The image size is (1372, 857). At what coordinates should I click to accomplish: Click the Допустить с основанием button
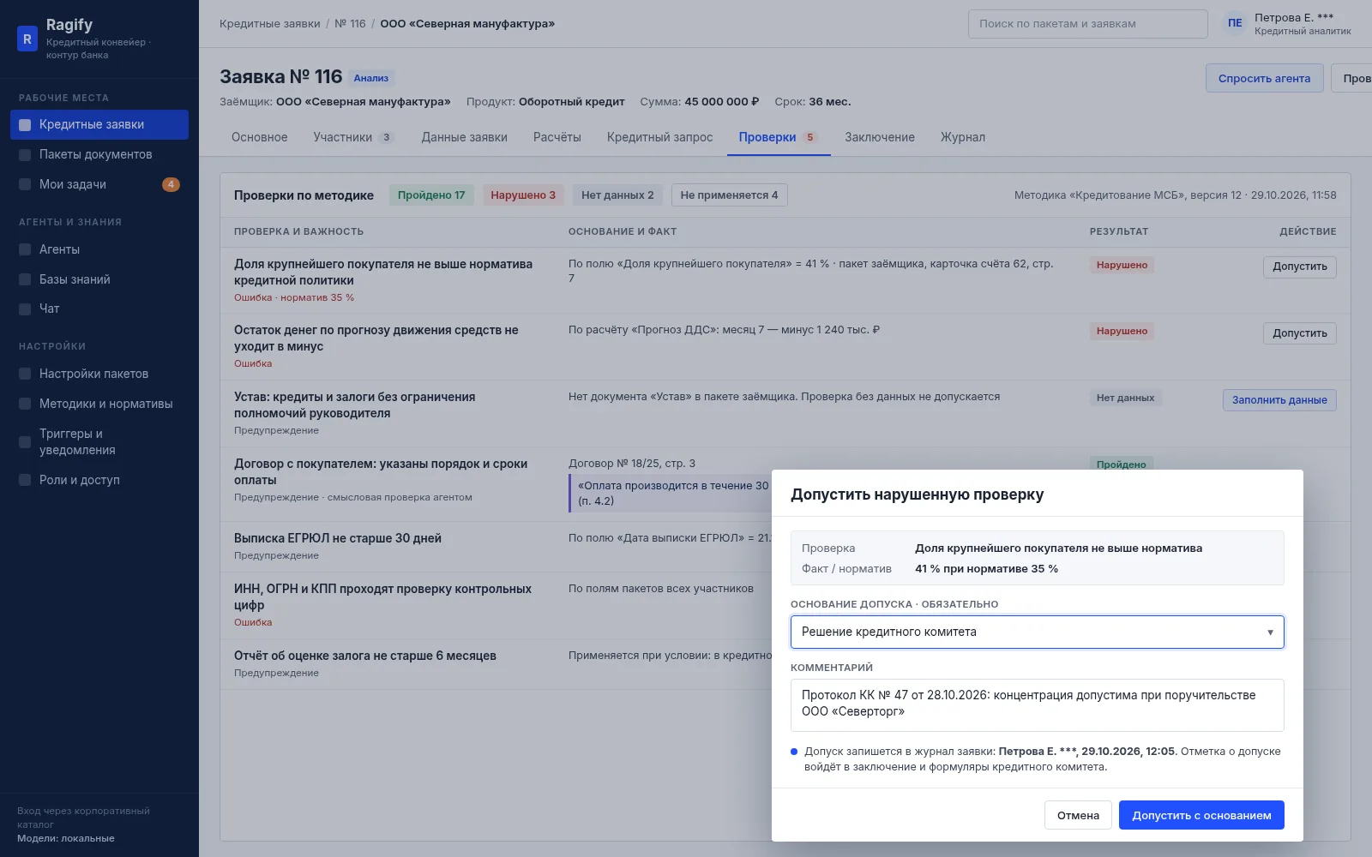pos(1201,815)
